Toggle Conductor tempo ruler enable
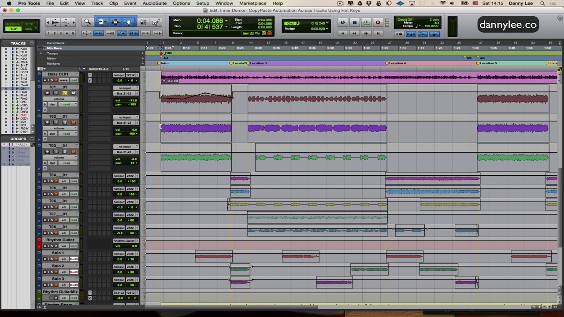 [x=434, y=34]
